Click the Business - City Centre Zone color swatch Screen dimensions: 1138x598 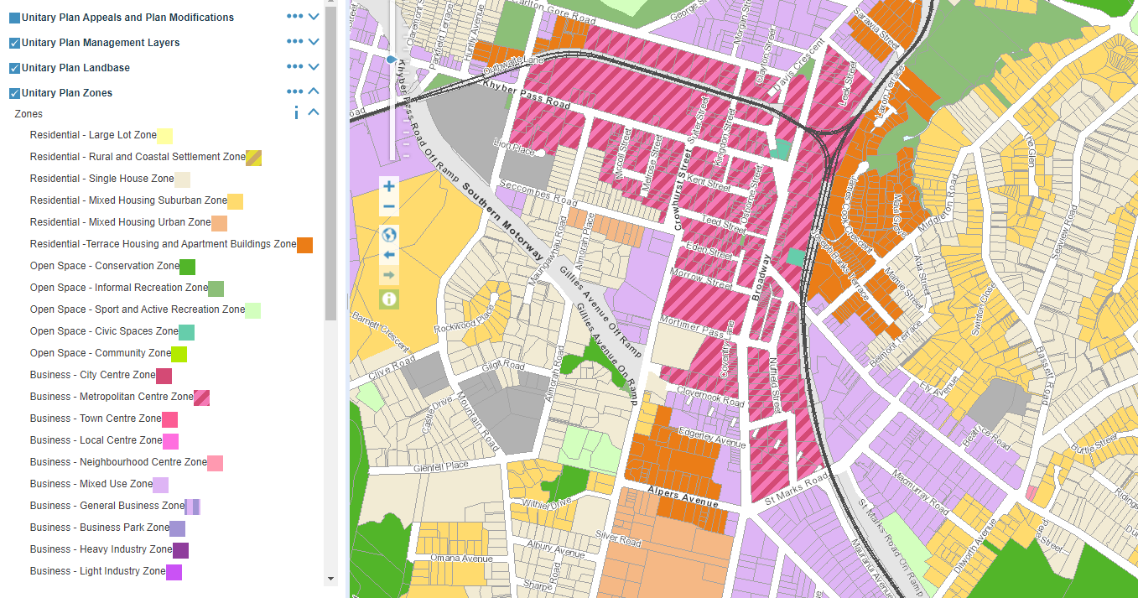[x=164, y=376]
